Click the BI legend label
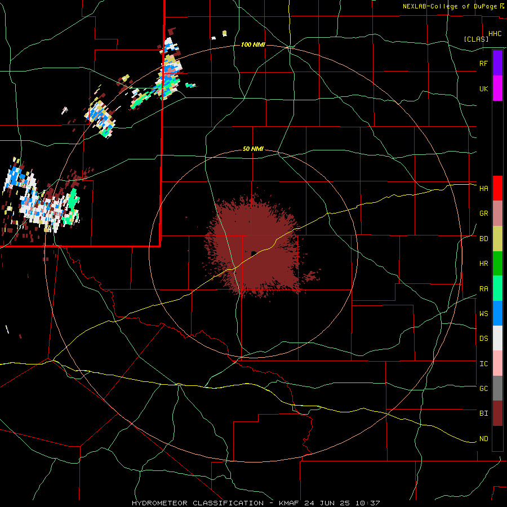Viewport: 507px width, 507px height. pos(483,413)
